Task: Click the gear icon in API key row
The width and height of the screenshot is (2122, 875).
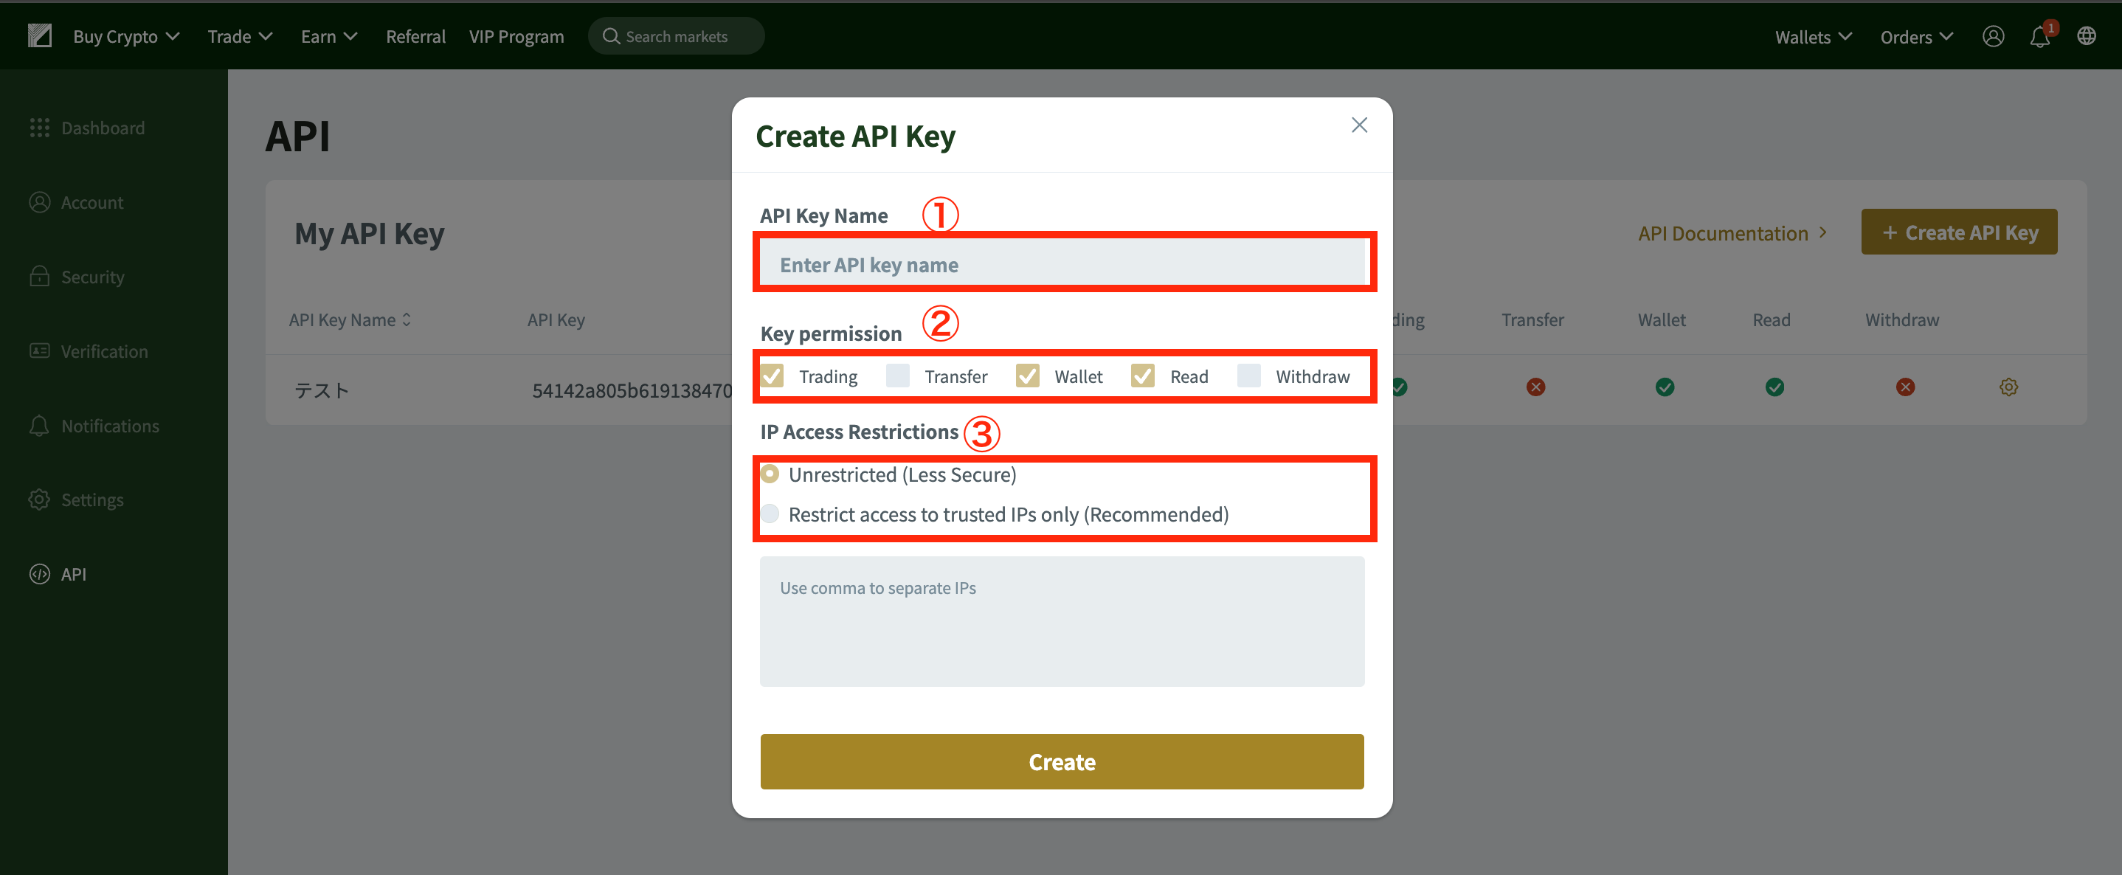Action: [2008, 387]
